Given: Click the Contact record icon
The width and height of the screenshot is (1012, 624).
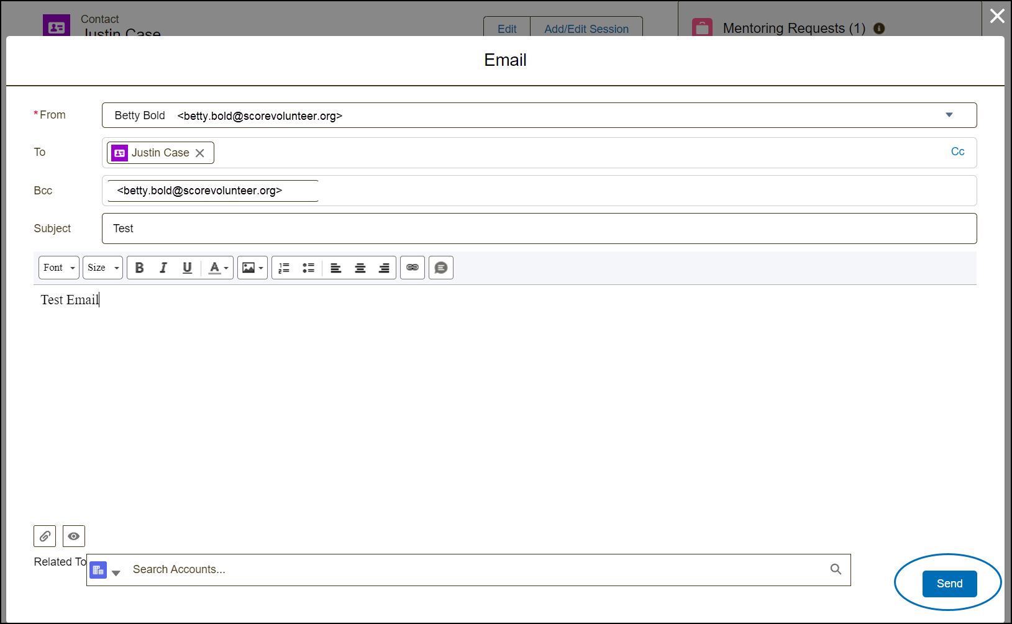Looking at the screenshot, I should [x=57, y=26].
